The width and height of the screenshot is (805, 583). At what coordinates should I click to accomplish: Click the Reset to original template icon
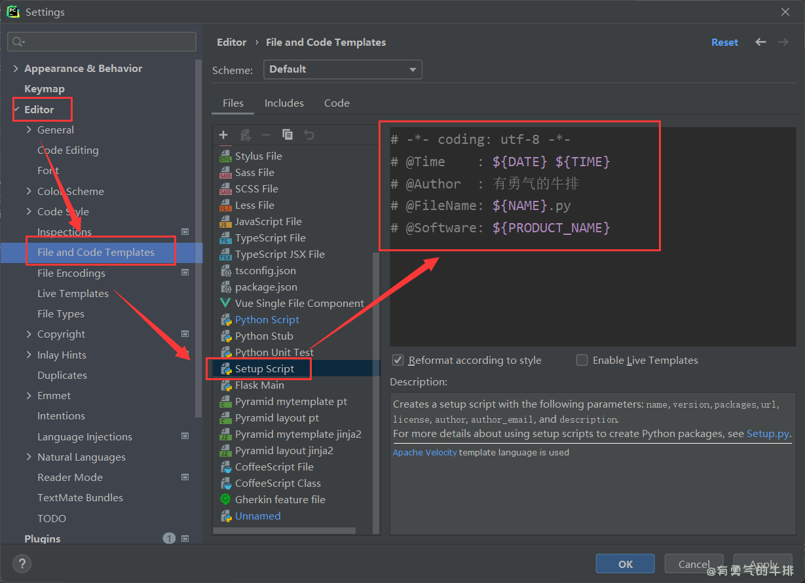(x=309, y=135)
